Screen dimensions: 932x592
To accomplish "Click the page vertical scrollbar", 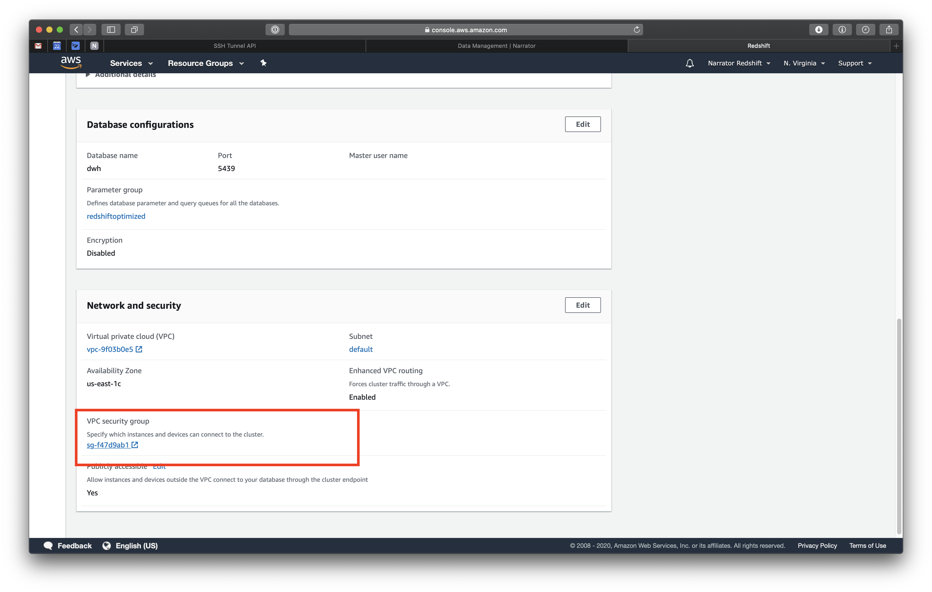I will click(899, 425).
